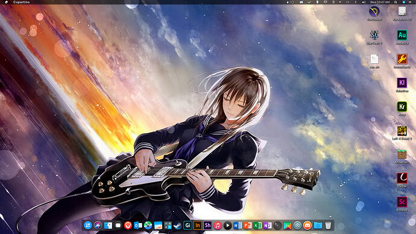Open the notification list icon in menu bar
Image resolution: width=416 pixels, height=234 pixels.
(x=410, y=2)
